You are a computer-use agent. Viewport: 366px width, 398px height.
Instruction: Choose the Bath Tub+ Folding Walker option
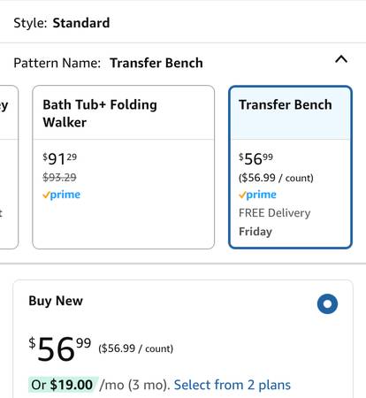[123, 167]
